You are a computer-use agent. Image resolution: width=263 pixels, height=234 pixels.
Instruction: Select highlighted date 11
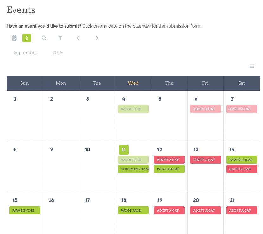point(124,150)
